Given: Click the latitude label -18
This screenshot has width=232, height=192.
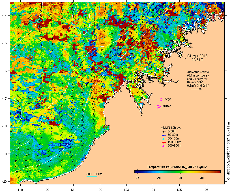Looking at the screenshot, I should pyautogui.click(x=4, y=126).
